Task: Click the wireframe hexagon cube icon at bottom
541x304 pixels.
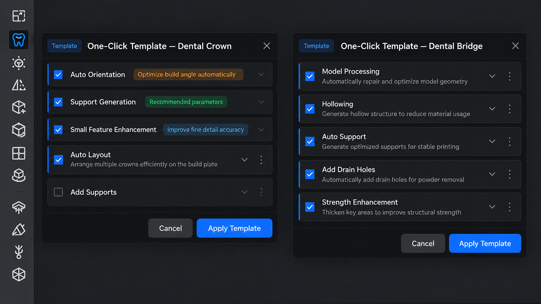Action: 19,275
